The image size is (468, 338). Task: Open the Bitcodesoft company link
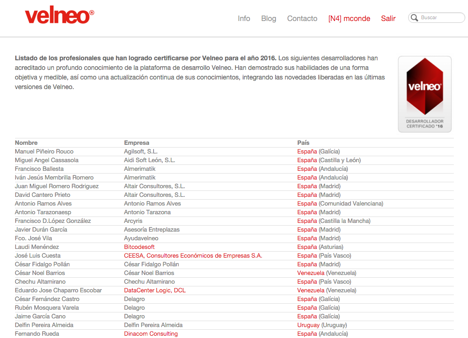[139, 247]
